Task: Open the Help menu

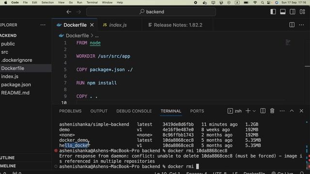Action: (120, 2)
